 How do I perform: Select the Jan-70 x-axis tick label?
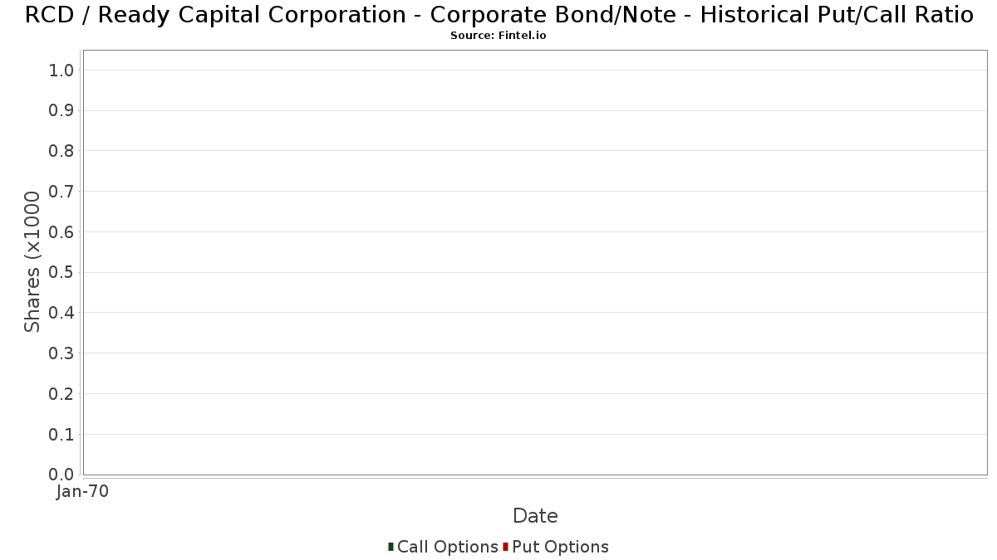click(x=82, y=492)
